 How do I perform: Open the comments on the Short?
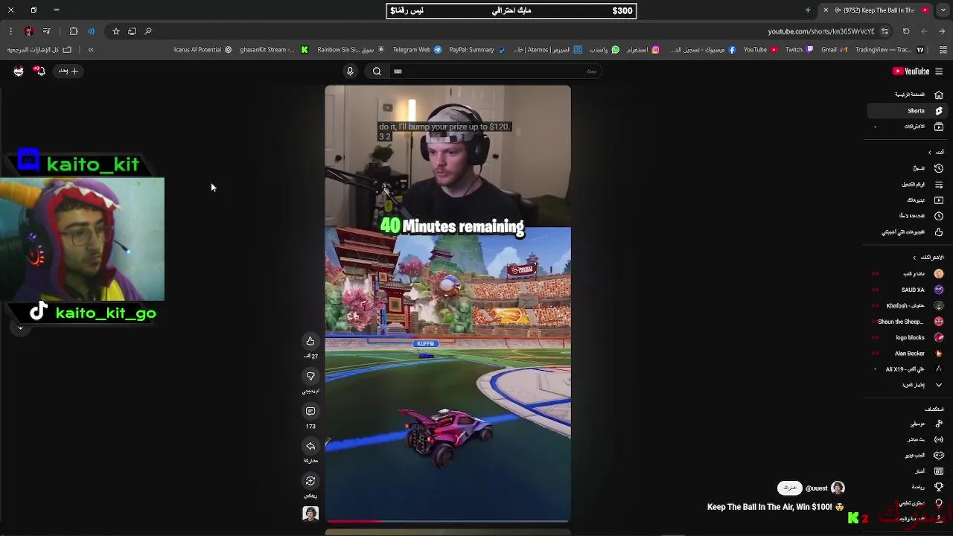[x=310, y=412]
